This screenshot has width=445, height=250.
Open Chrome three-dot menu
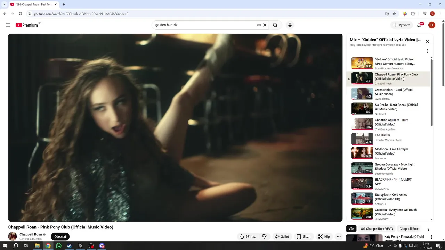coord(440,14)
